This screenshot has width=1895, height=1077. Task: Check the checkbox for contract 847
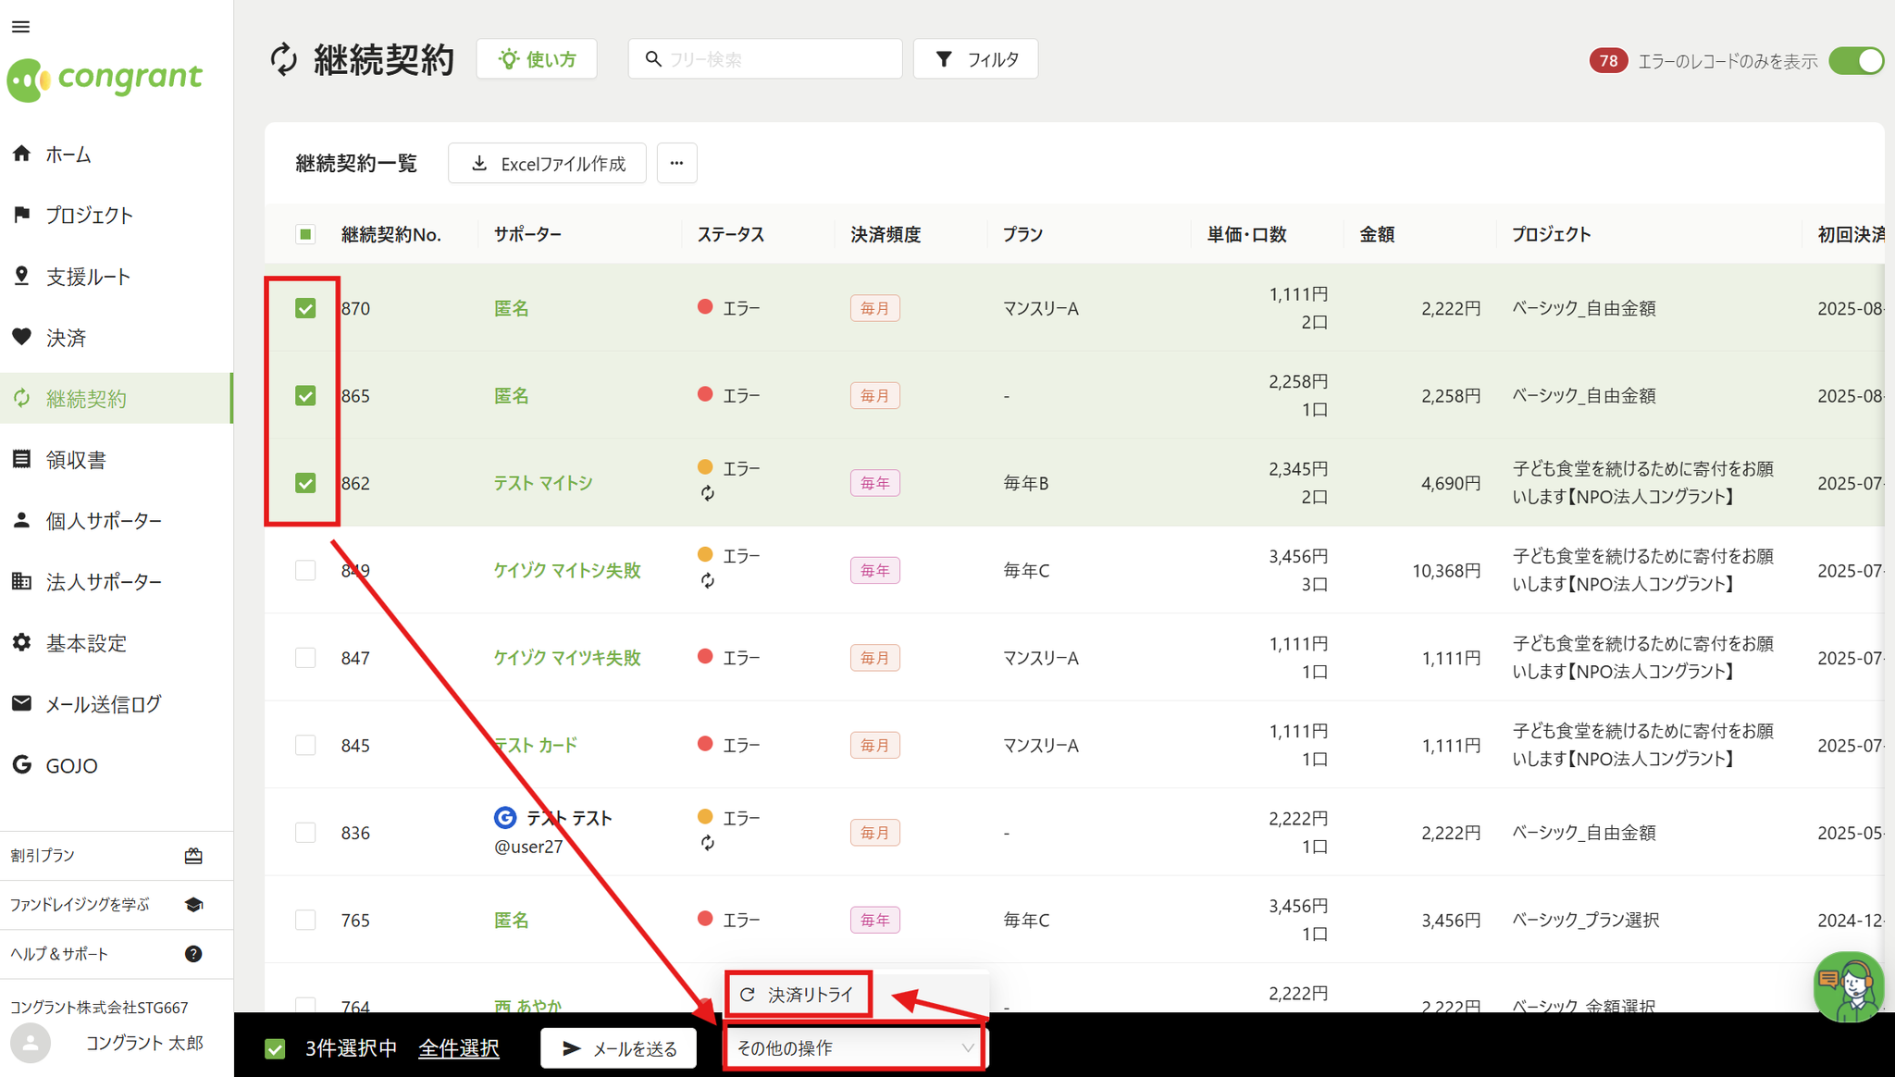305,658
